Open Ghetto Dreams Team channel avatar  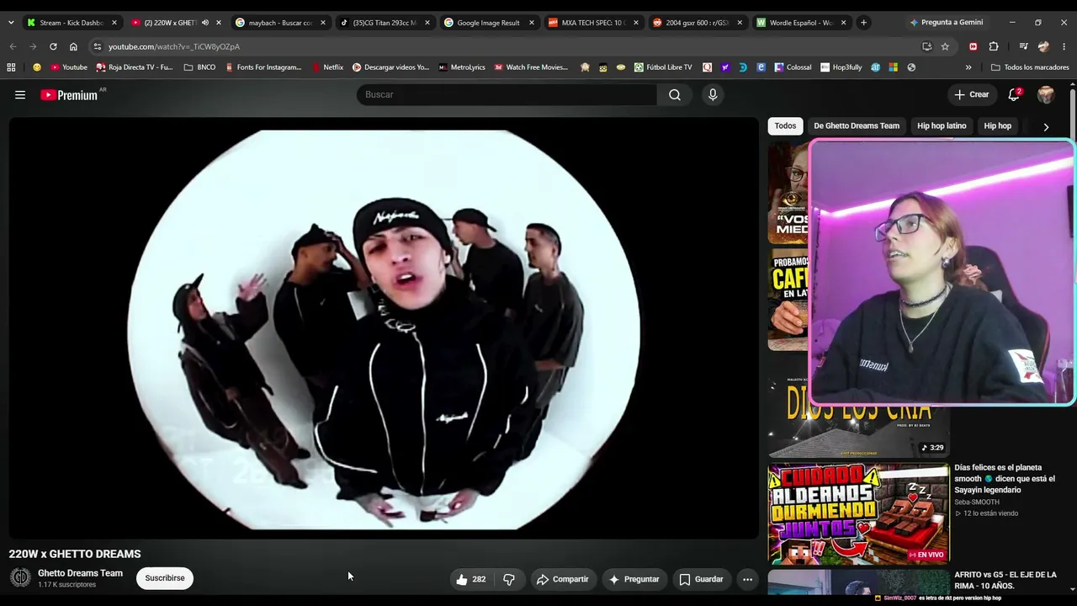[x=20, y=577]
